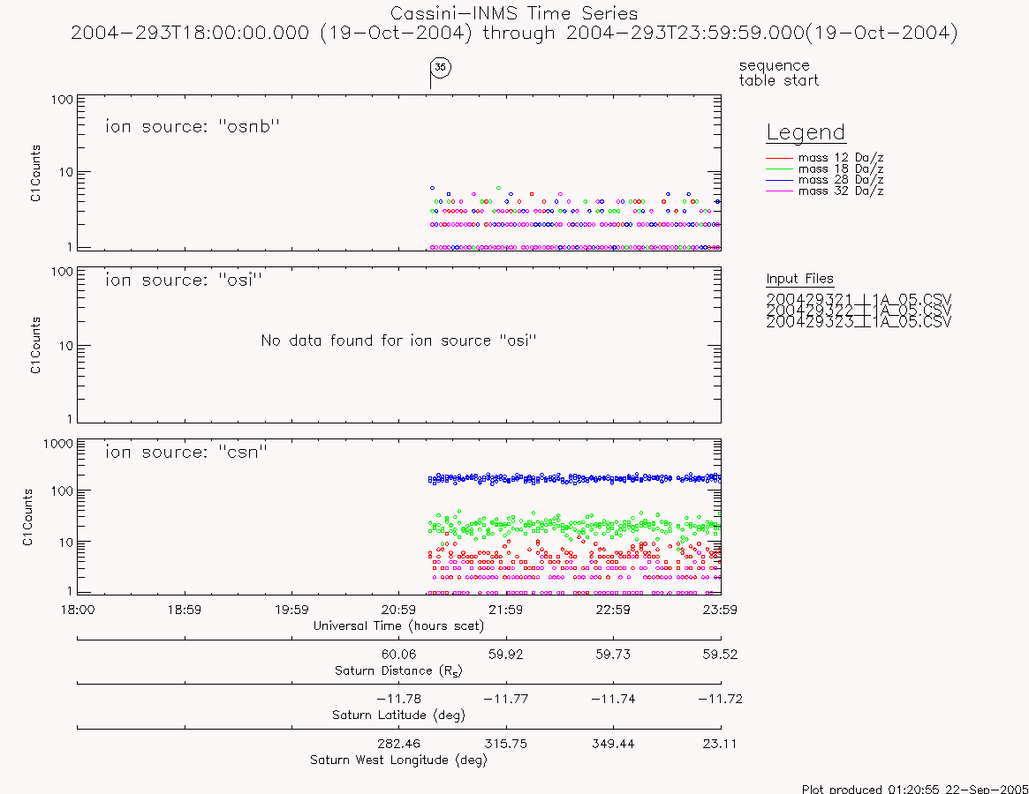Click the C1Counts axis label of the csn plot

click(x=27, y=517)
